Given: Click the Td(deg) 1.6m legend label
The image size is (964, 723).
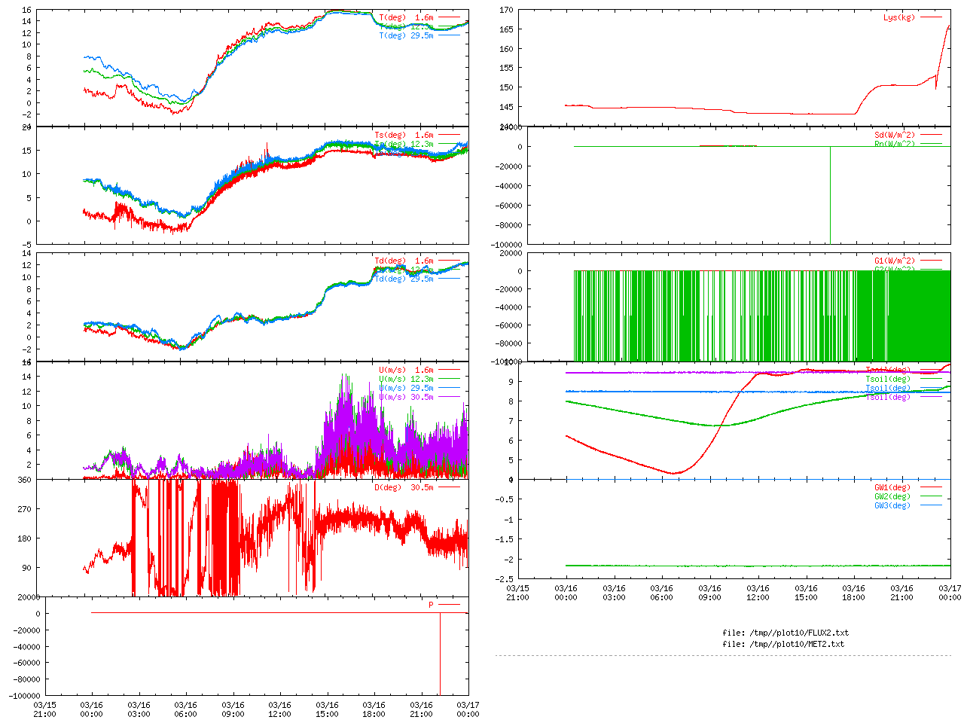Looking at the screenshot, I should (404, 261).
